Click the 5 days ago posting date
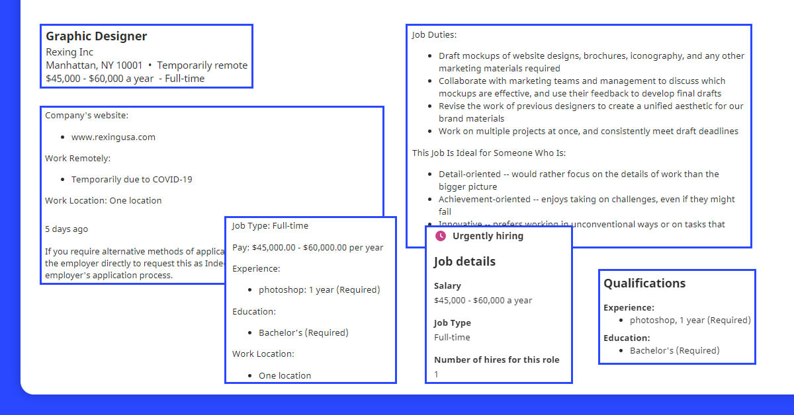The image size is (794, 415). pos(66,229)
